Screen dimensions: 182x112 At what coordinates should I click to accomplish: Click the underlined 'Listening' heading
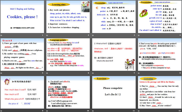coord(148,78)
